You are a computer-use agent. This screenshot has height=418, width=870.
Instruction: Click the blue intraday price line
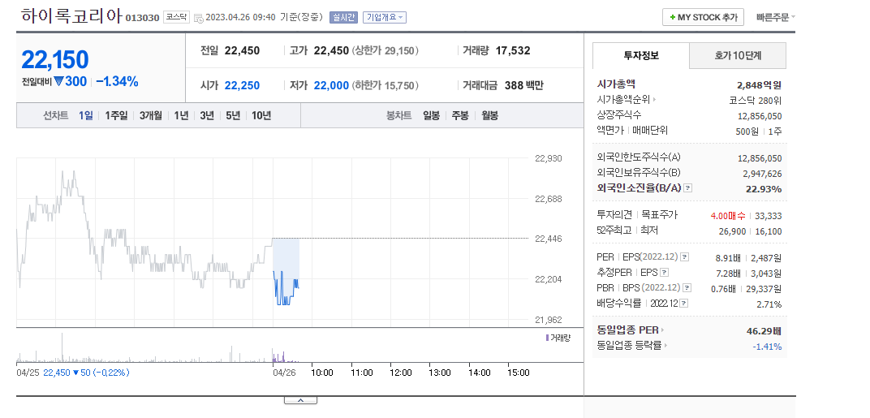pyautogui.click(x=286, y=287)
